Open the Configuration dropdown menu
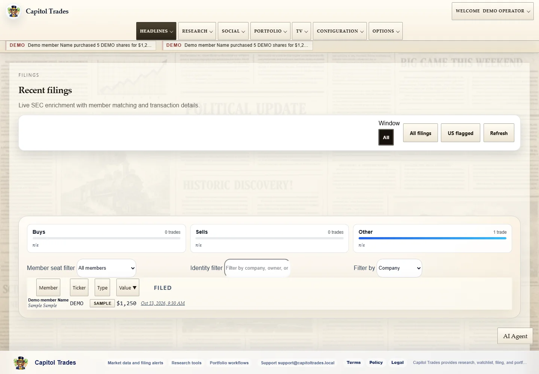Image resolution: width=539 pixels, height=374 pixels. [340, 31]
